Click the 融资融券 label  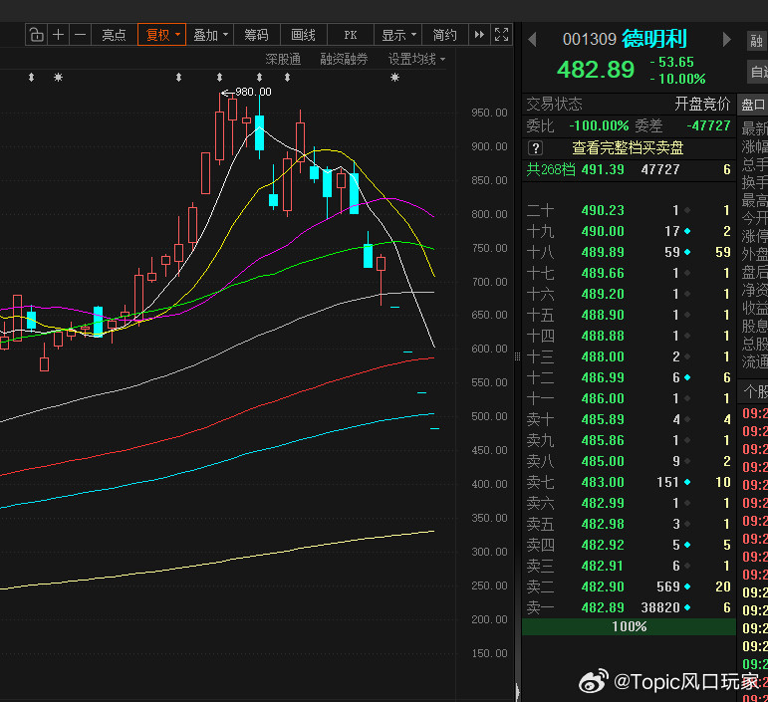[x=344, y=59]
